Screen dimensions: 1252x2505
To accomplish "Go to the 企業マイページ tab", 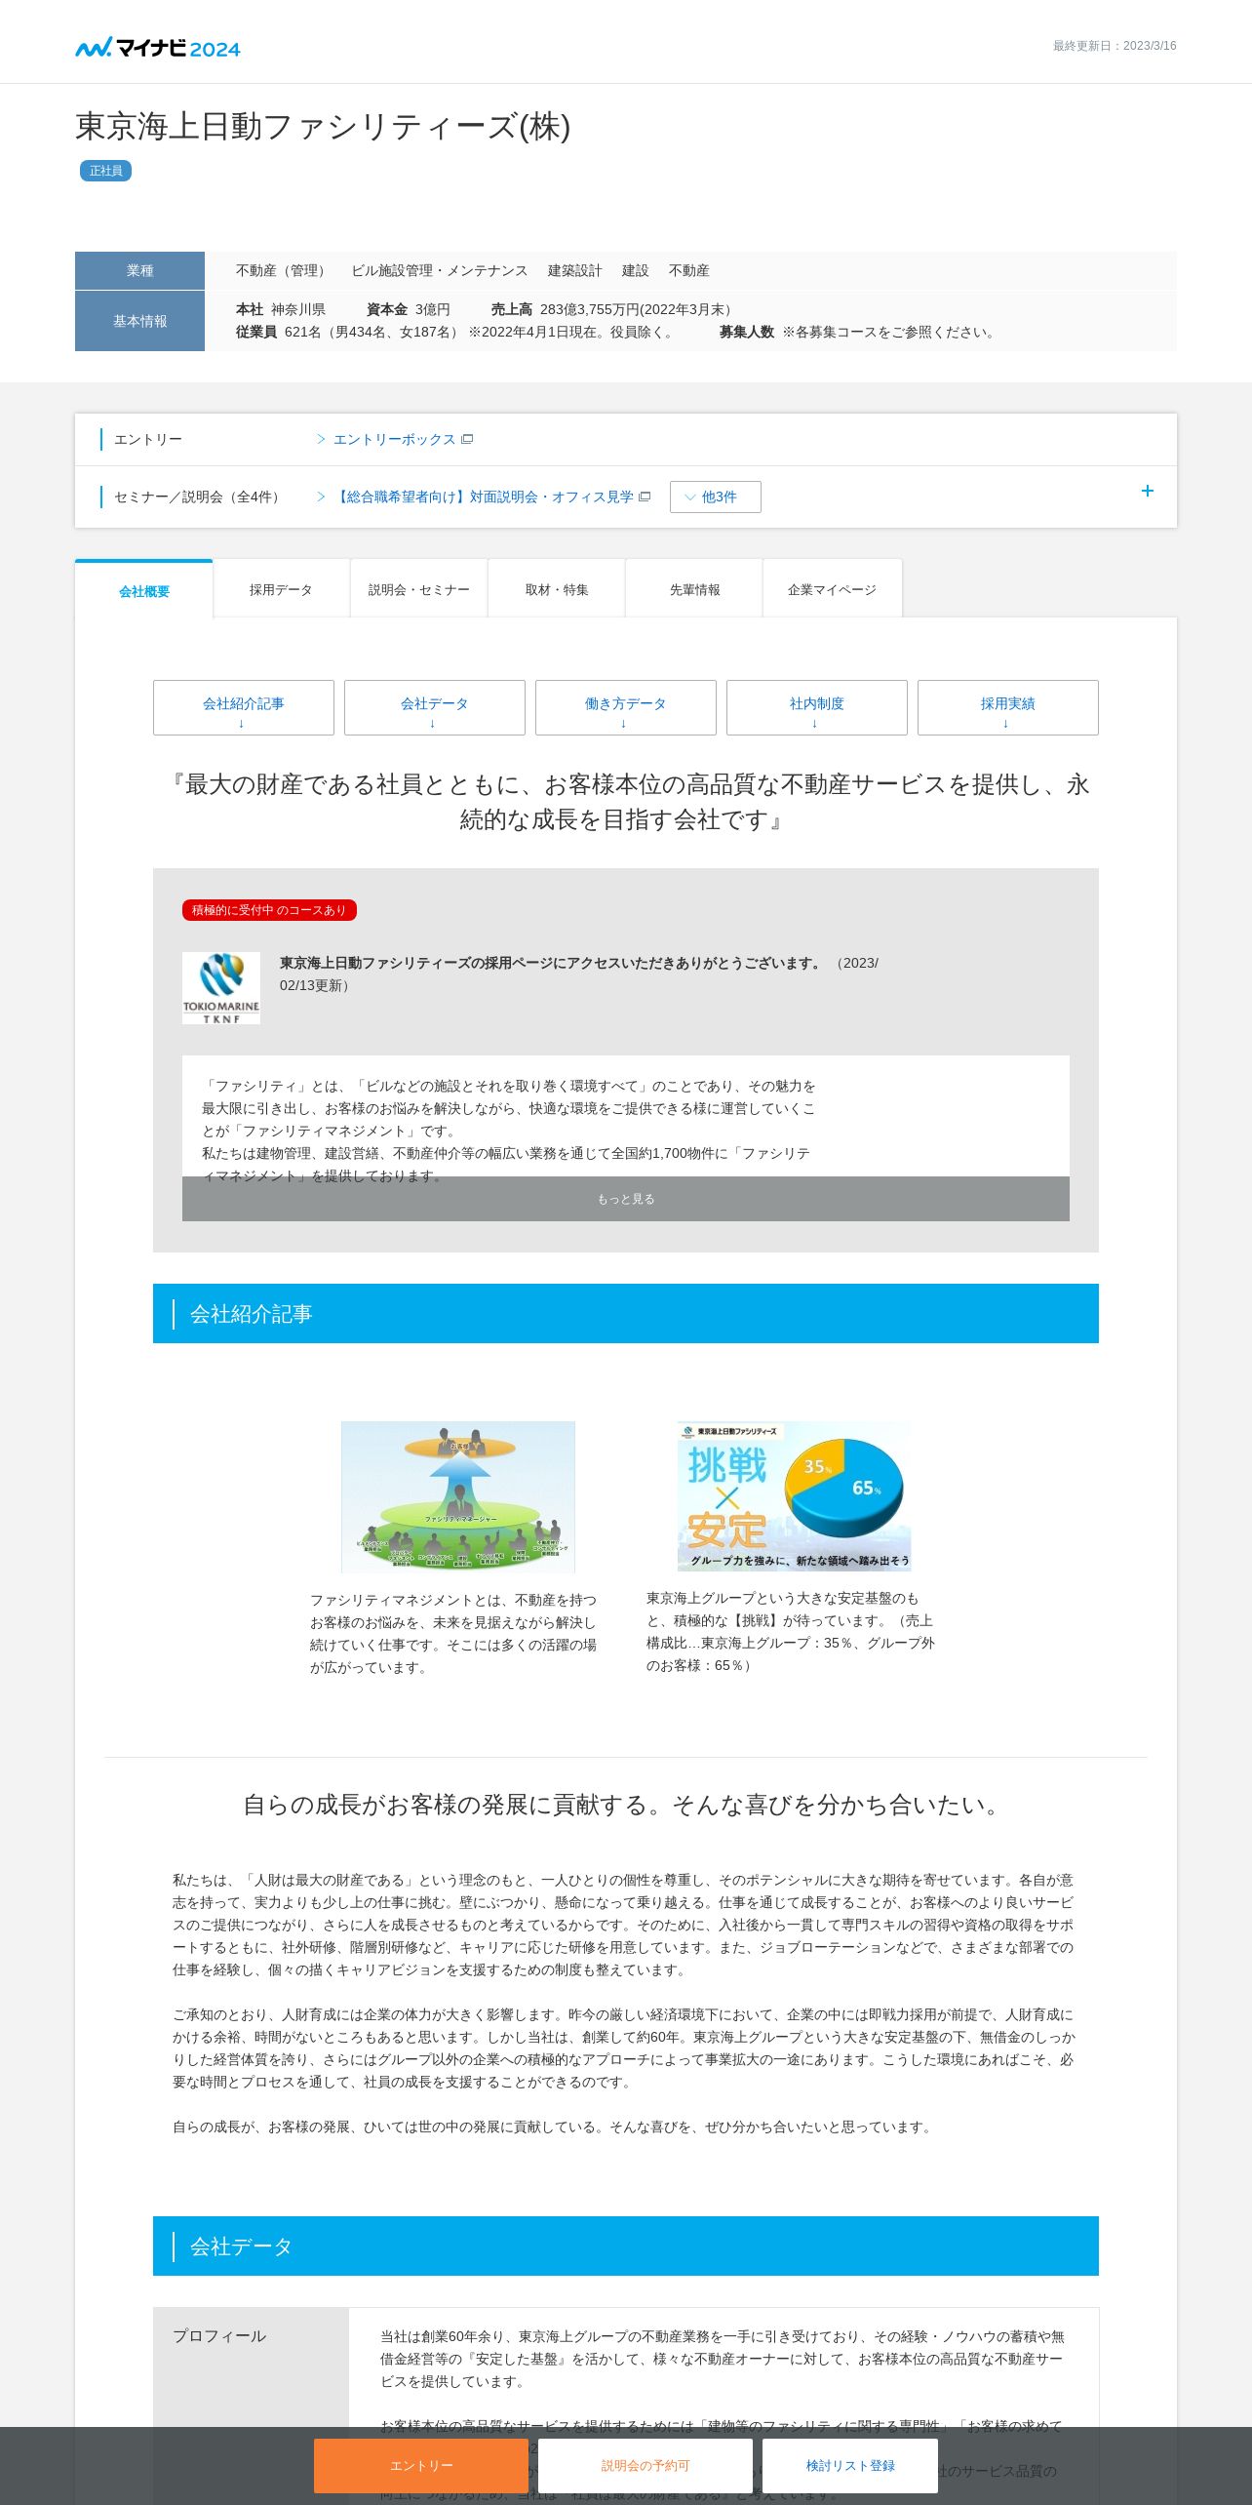I will (833, 590).
